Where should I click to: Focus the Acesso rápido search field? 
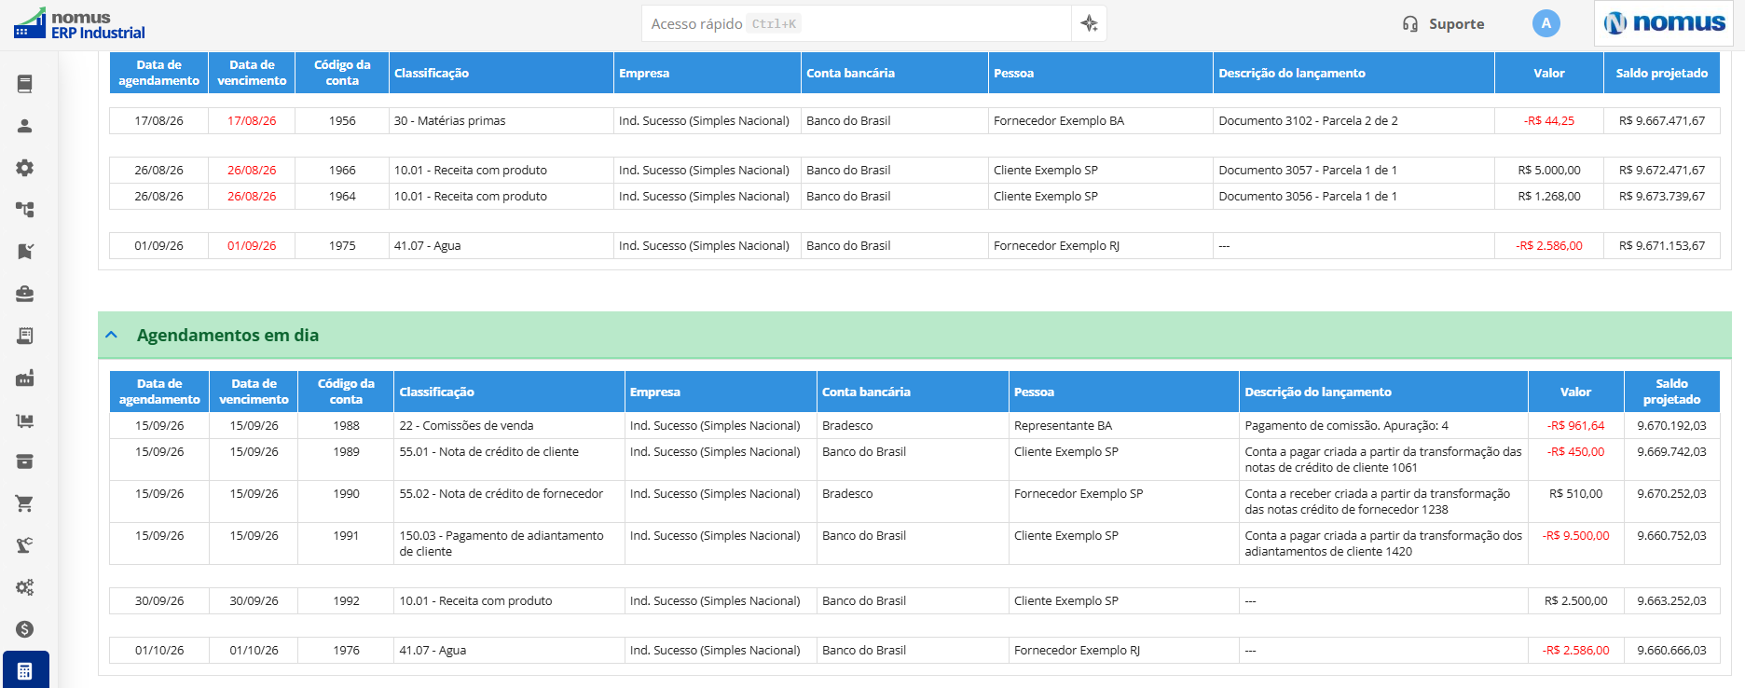[x=856, y=23]
